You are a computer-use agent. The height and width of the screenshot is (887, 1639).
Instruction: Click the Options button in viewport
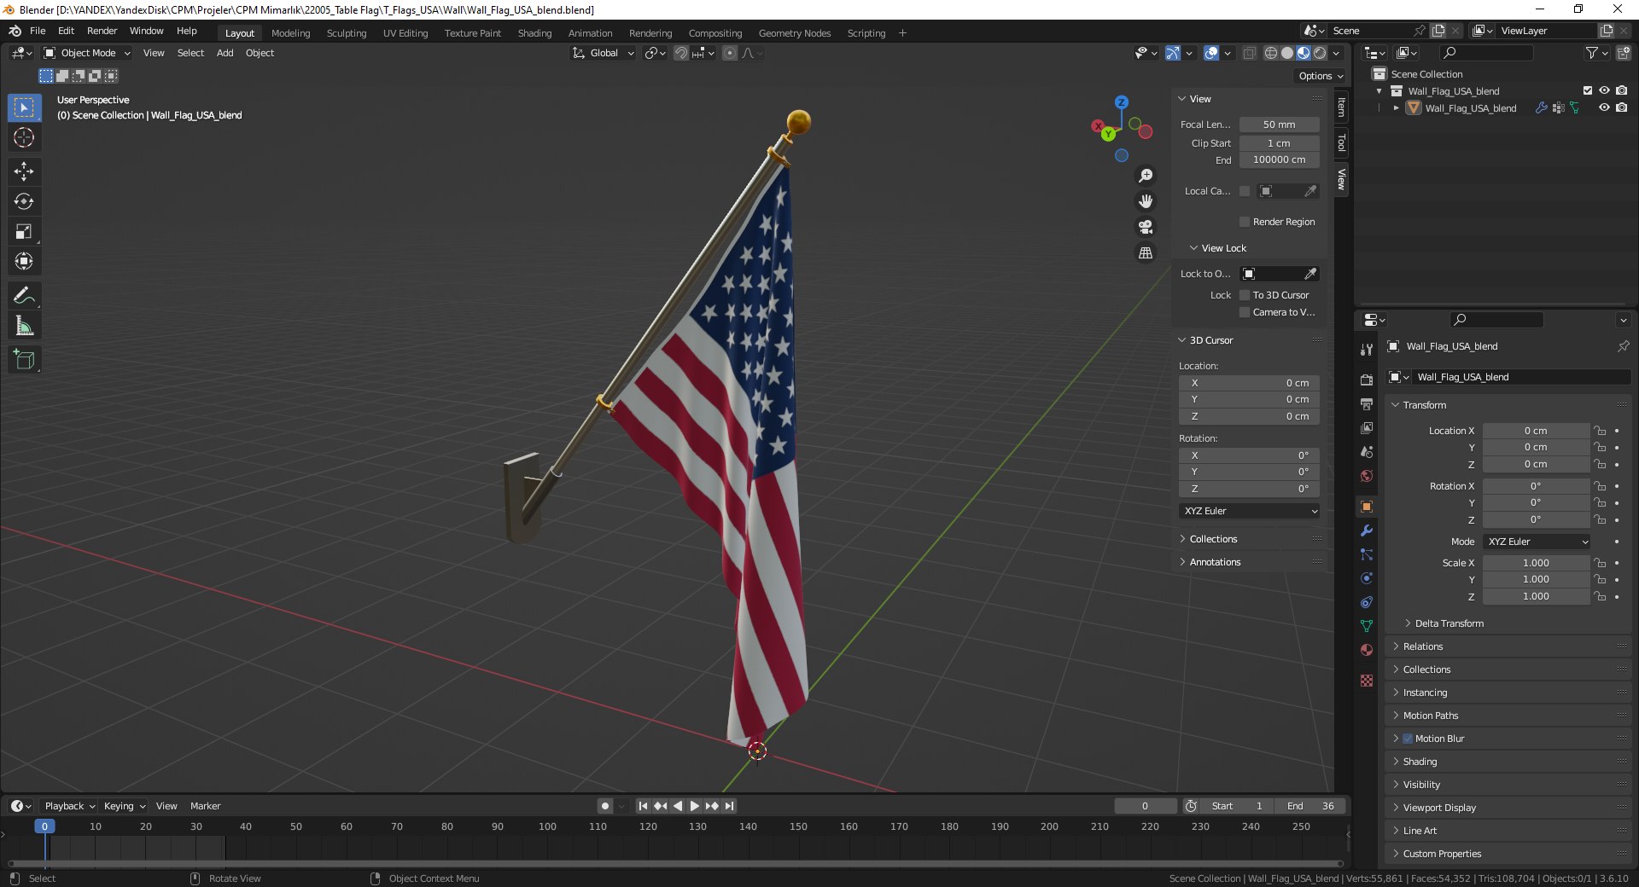tap(1321, 76)
